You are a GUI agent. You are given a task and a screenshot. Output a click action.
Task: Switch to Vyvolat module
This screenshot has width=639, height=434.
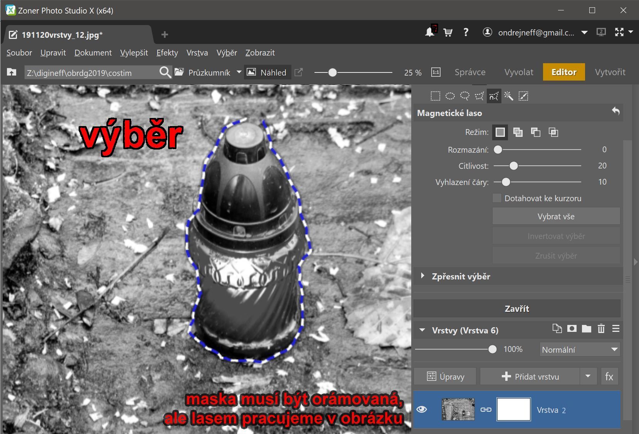pyautogui.click(x=519, y=72)
